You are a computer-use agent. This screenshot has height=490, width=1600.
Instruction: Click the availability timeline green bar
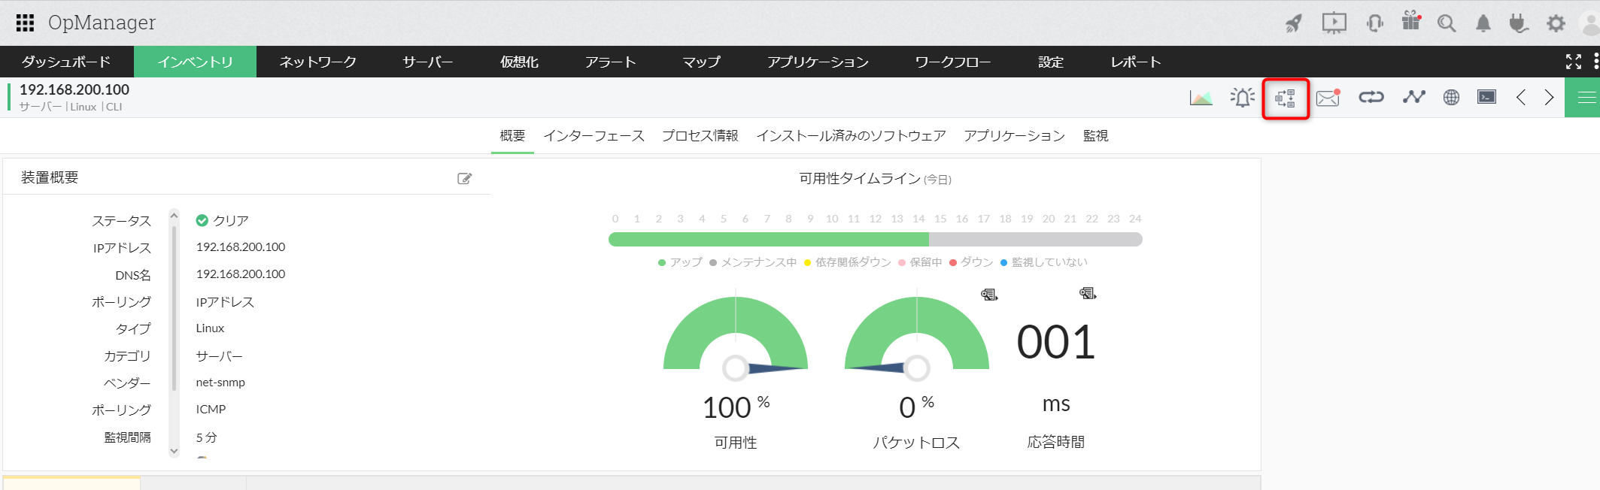point(768,240)
